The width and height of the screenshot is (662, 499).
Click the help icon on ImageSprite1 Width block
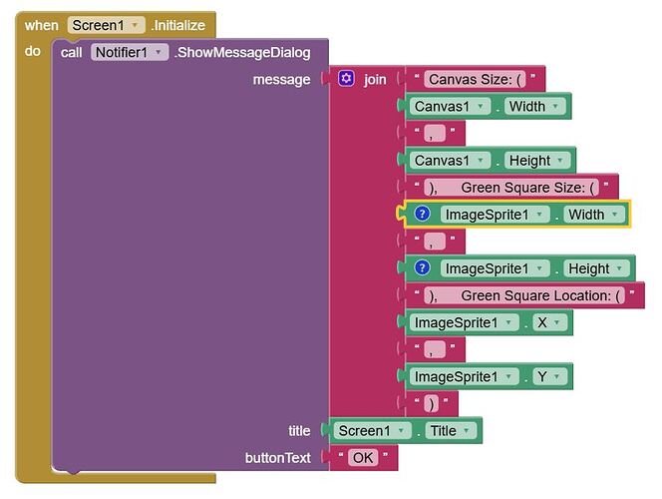pos(422,214)
